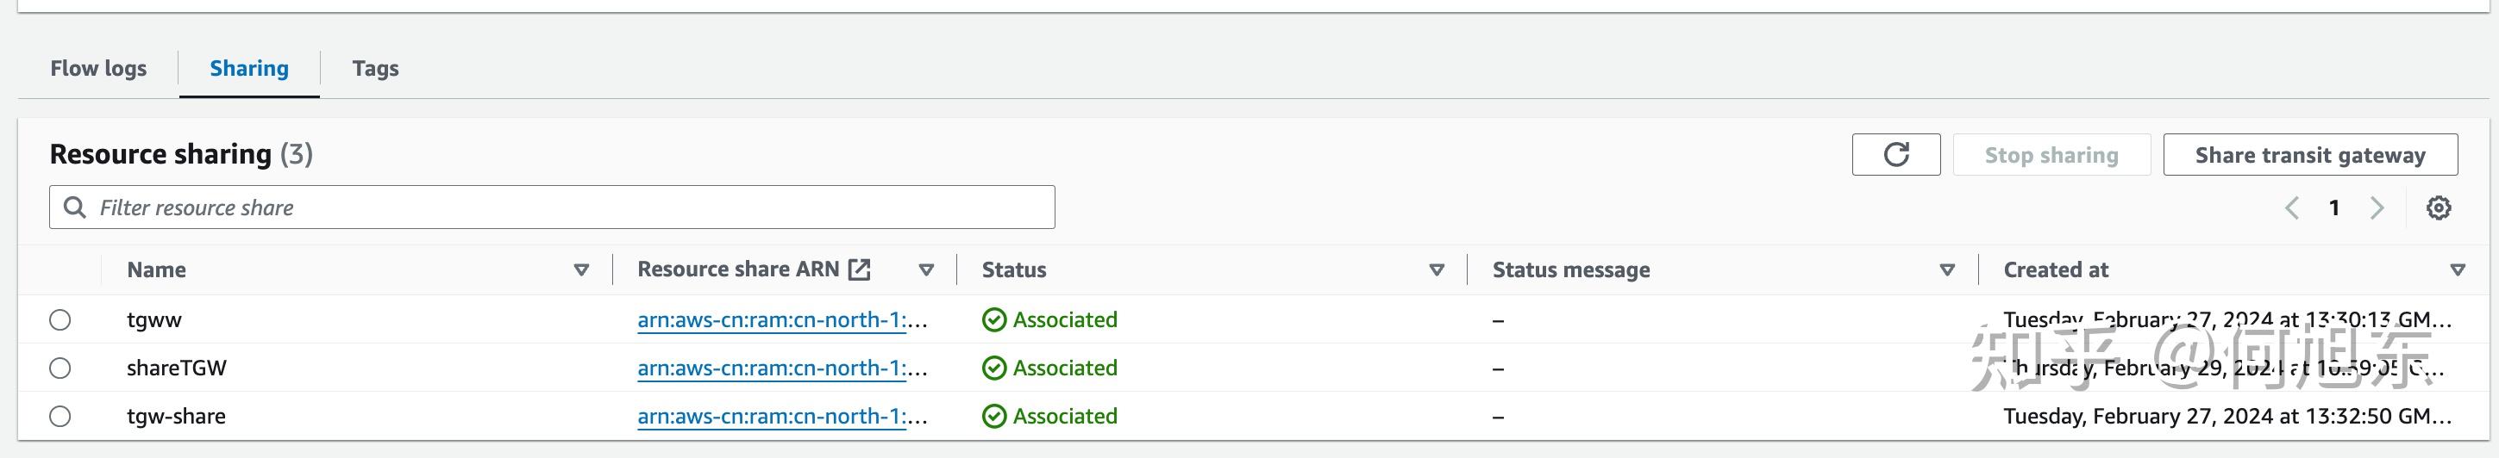Click the Share transit gateway button
This screenshot has width=2499, height=458.
pyautogui.click(x=2310, y=155)
